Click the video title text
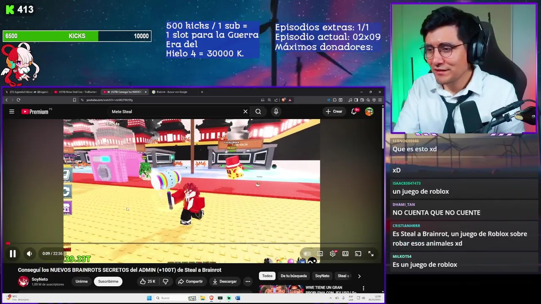Viewport: 541px width, 304px height. pos(120,270)
